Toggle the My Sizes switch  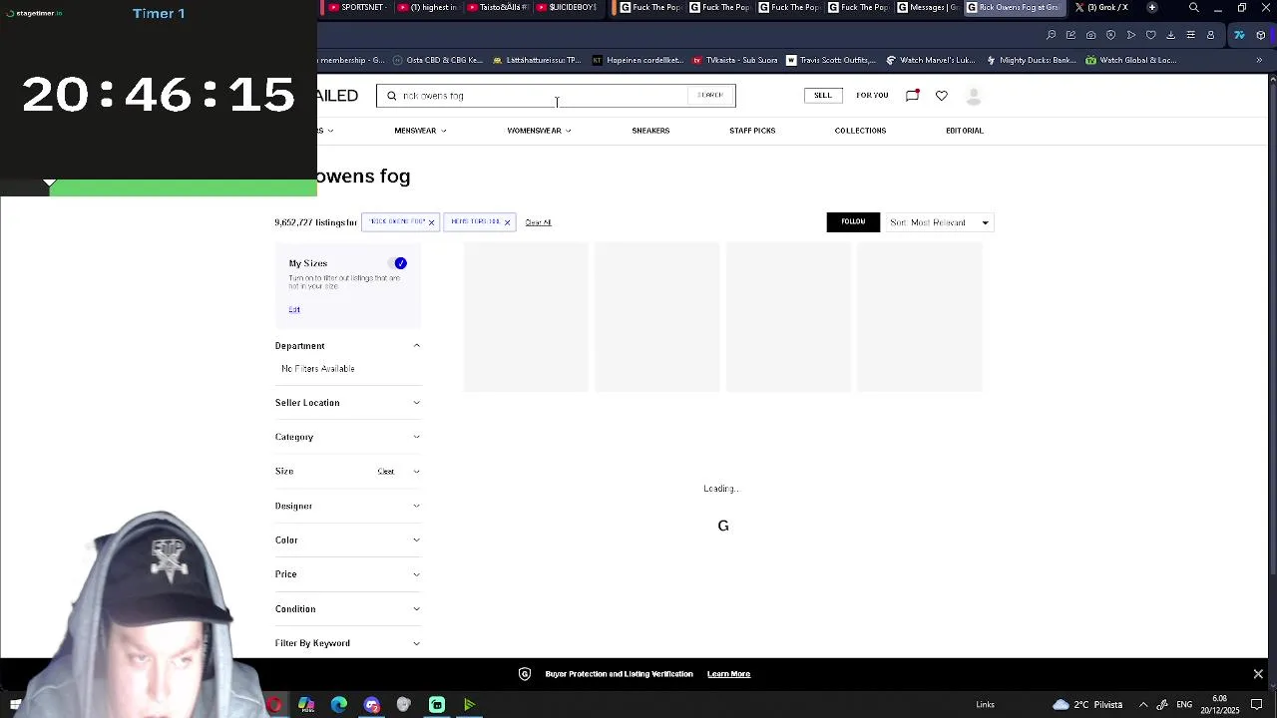click(x=400, y=263)
